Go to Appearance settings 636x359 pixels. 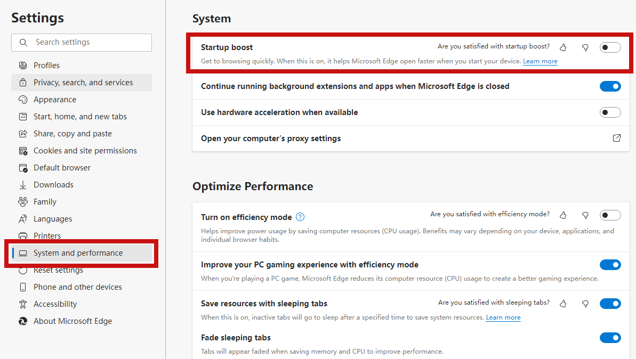(82, 99)
